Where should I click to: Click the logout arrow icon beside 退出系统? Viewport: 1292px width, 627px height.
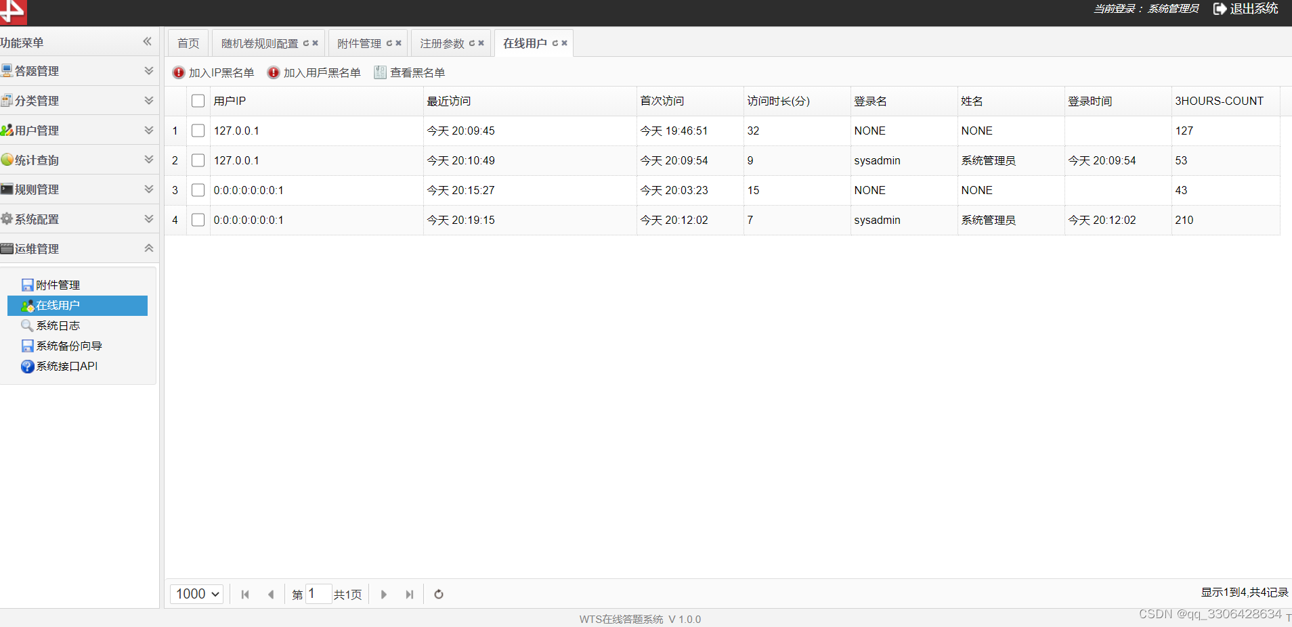coord(1220,9)
